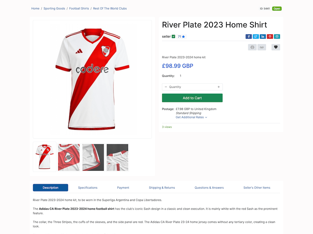Decrease quantity with the minus button
Viewport: 313px width, 234px height.
point(166,87)
